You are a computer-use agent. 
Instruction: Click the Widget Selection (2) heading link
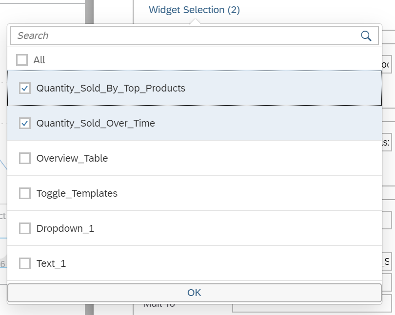[194, 9]
